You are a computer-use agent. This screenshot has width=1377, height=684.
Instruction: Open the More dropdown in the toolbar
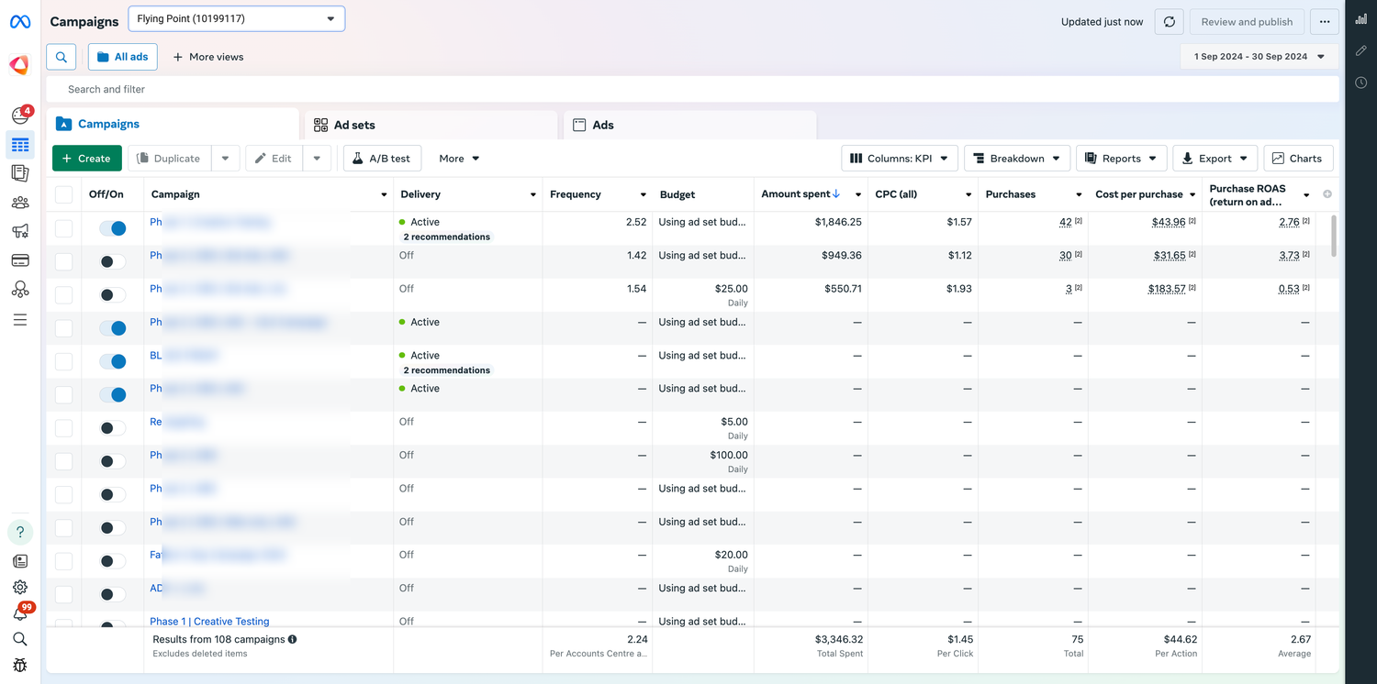pyautogui.click(x=459, y=159)
